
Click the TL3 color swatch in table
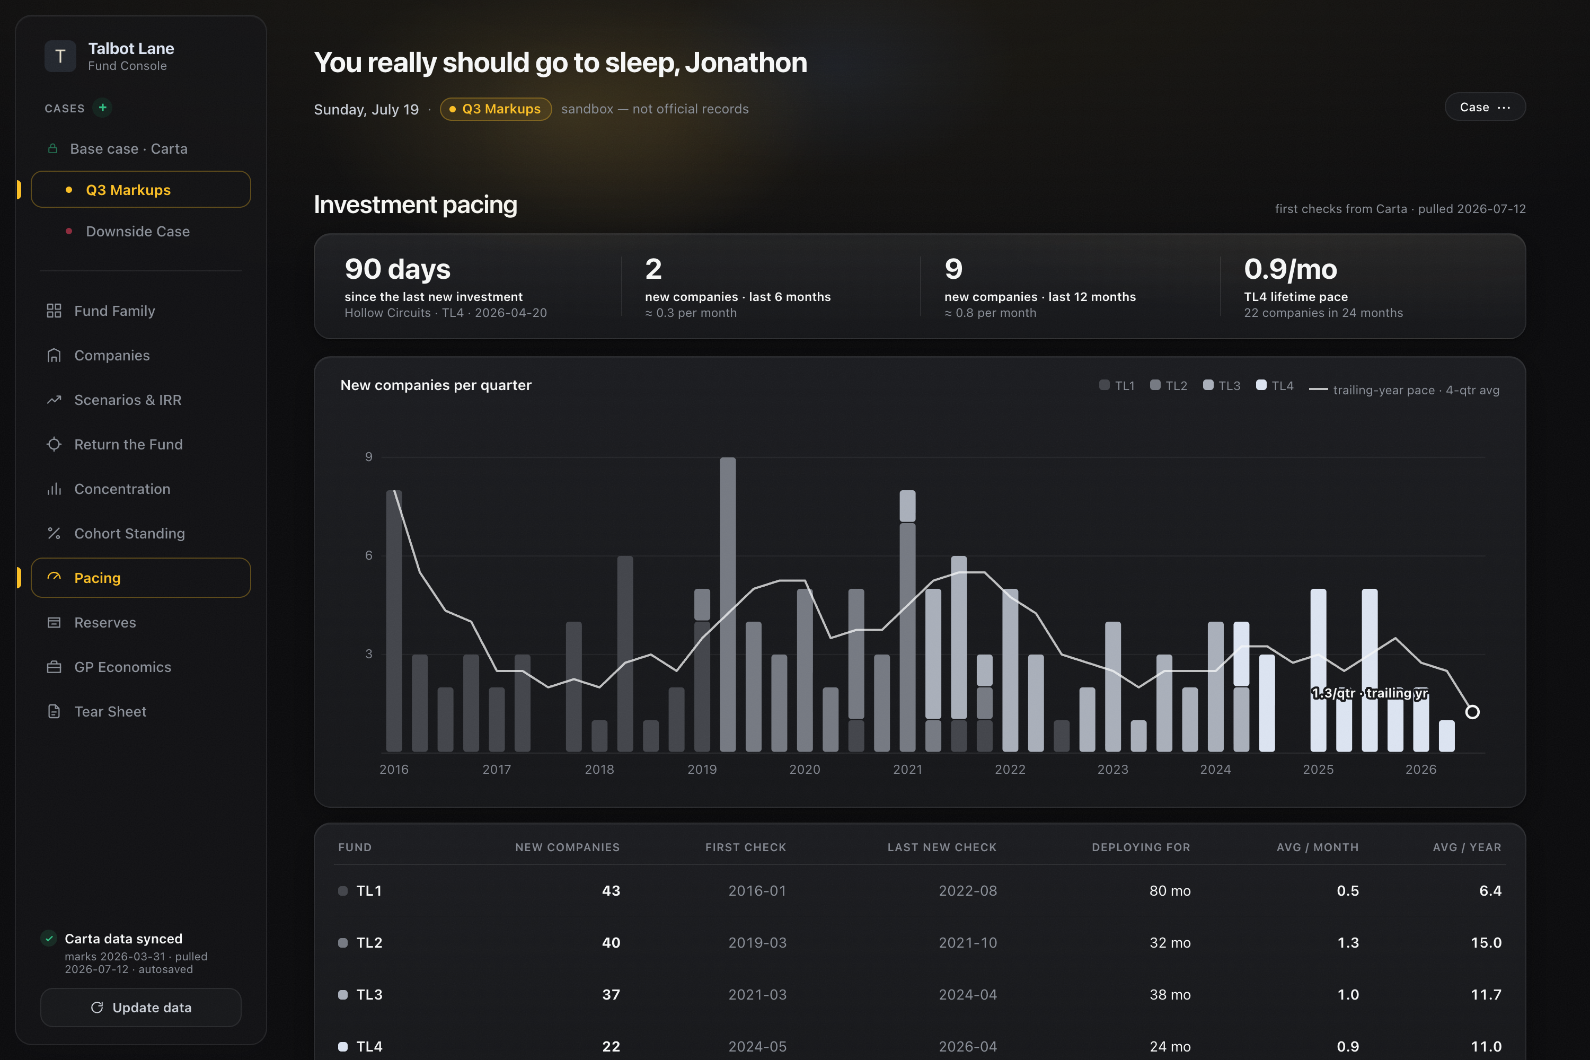pos(343,994)
